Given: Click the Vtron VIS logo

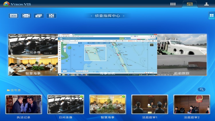Looking at the screenshot, I should coord(17,4).
